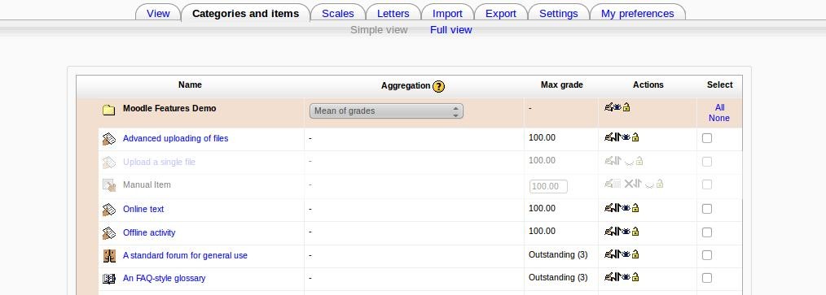Switch to the Scales tab
This screenshot has height=295, width=826.
(338, 13)
